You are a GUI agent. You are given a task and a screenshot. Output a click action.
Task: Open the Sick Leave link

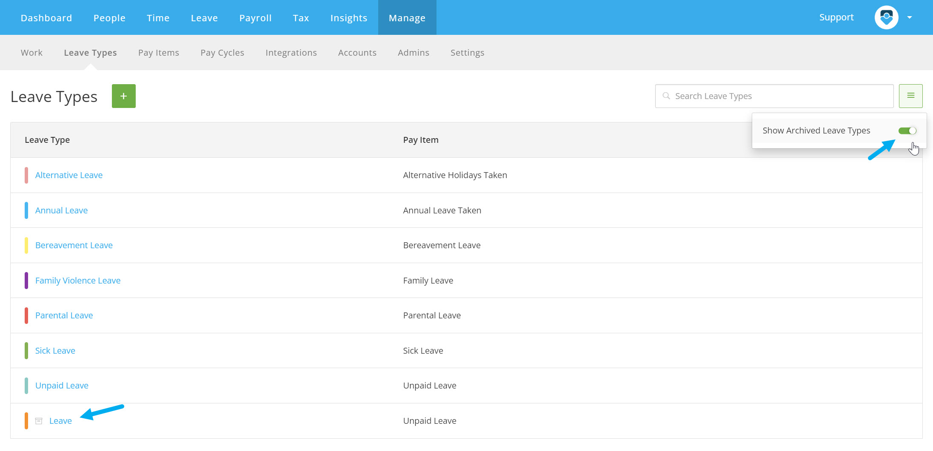tap(55, 351)
